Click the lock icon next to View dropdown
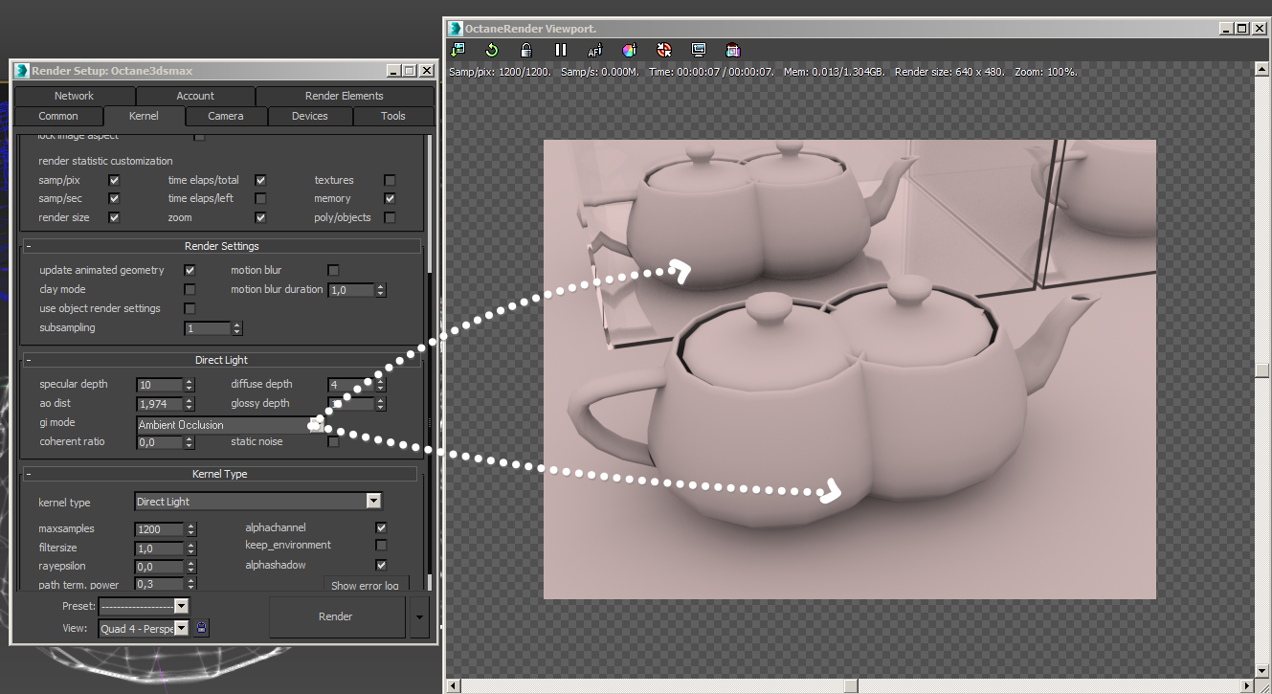1272x694 pixels. pos(201,628)
